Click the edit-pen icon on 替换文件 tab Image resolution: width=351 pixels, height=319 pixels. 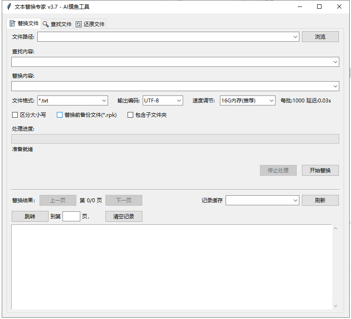point(12,24)
